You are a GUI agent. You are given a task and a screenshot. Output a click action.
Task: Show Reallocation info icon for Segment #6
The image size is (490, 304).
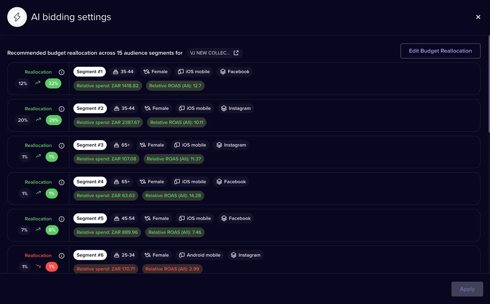click(62, 256)
